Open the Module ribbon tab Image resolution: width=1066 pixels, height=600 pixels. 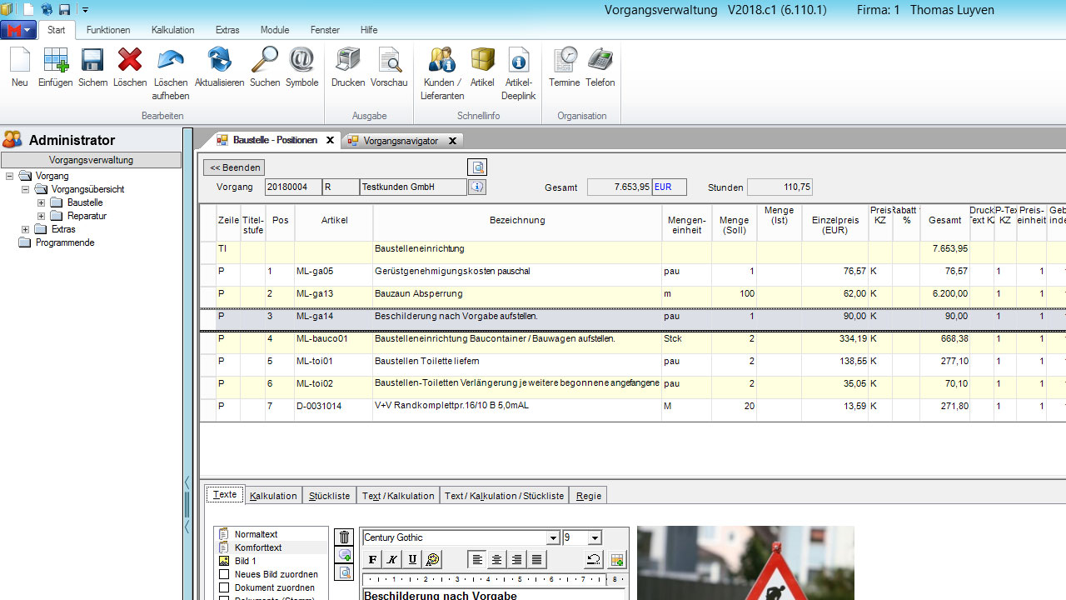[275, 30]
